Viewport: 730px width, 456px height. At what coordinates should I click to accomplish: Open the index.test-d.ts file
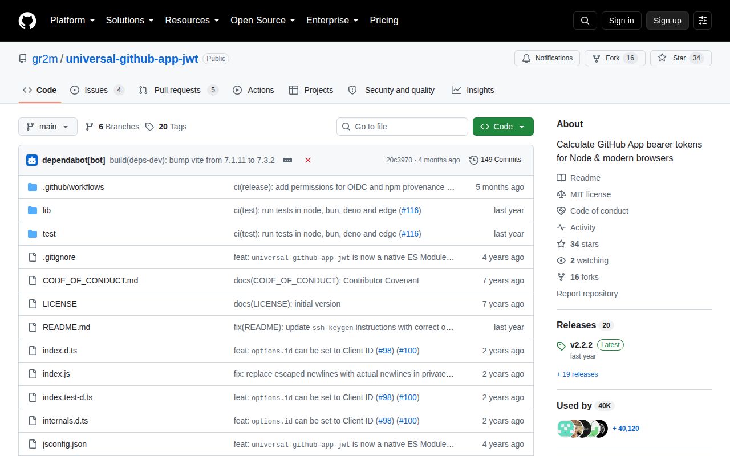[x=67, y=397]
